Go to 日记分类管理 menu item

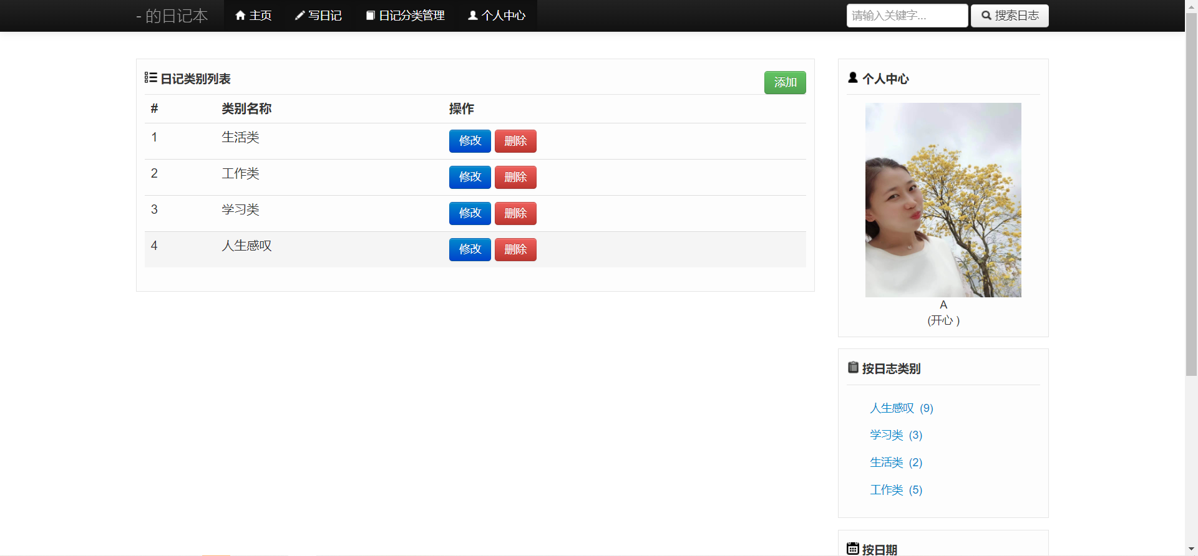(406, 16)
